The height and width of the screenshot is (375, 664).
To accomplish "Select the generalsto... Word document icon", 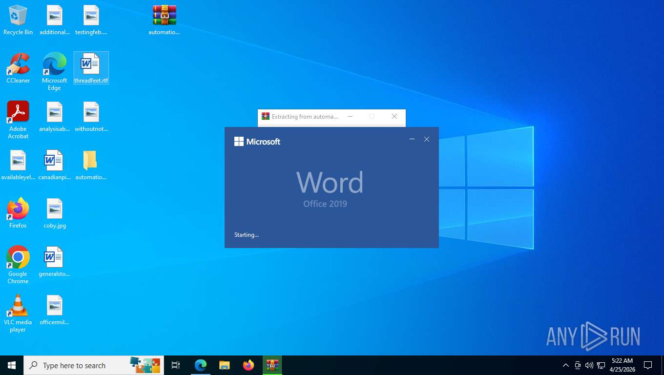I will coord(55,262).
